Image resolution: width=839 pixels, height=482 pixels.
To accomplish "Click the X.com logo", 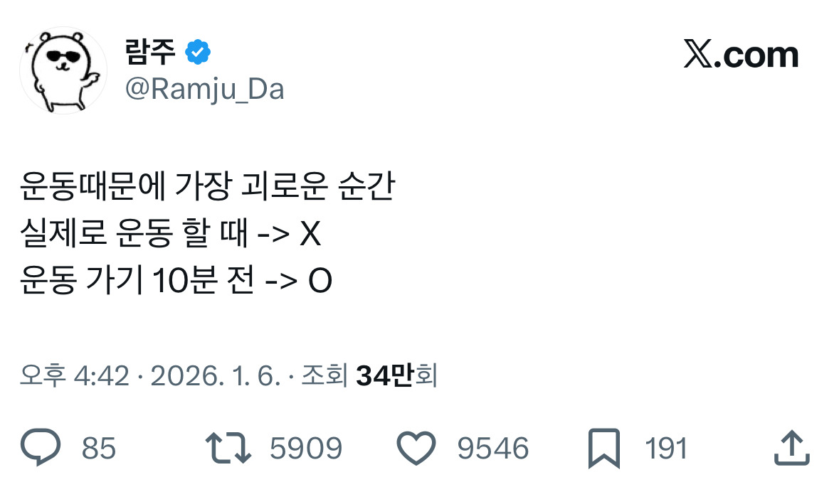I will point(741,55).
